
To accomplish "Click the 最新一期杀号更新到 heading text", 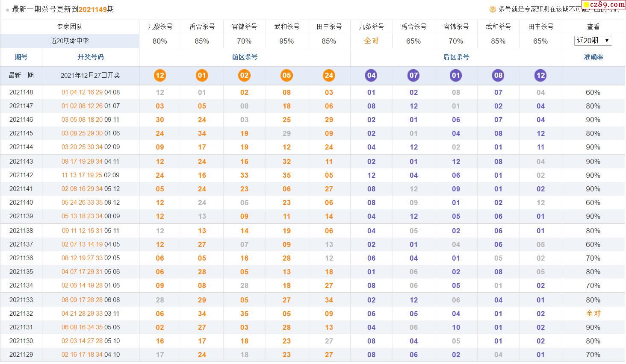I will [x=45, y=9].
